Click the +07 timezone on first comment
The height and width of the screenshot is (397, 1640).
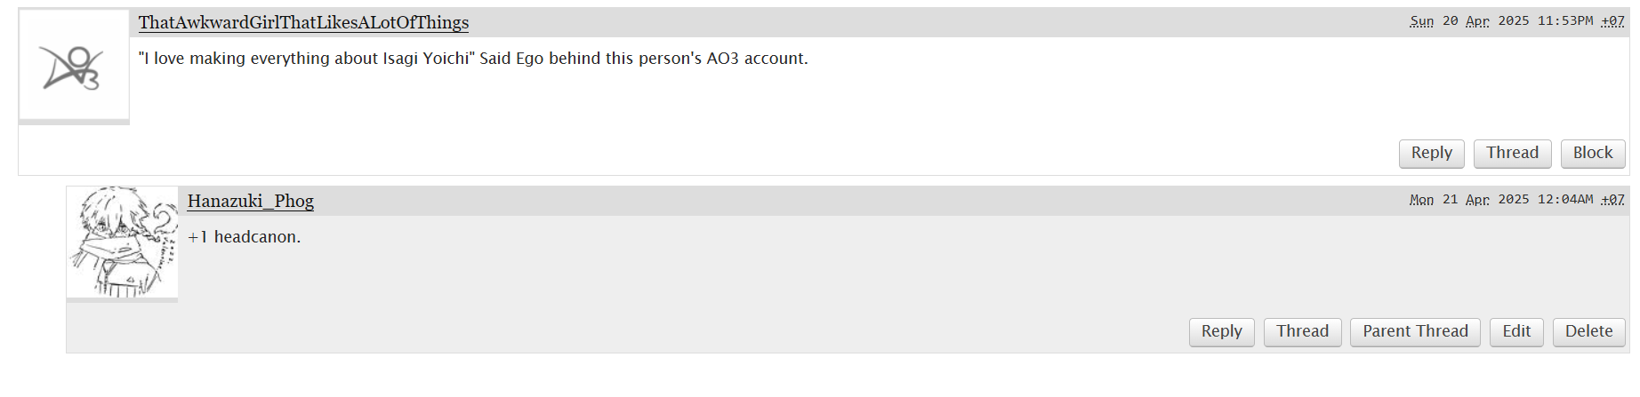point(1612,20)
